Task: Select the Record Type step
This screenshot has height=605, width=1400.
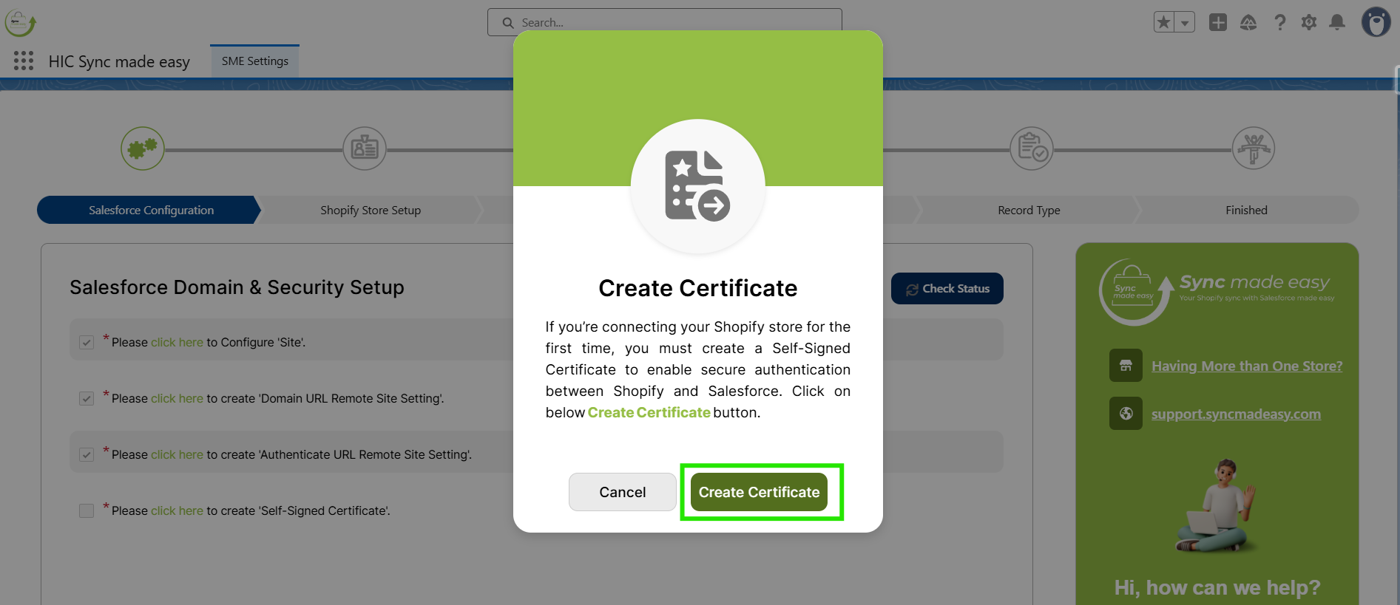Action: 1029,210
